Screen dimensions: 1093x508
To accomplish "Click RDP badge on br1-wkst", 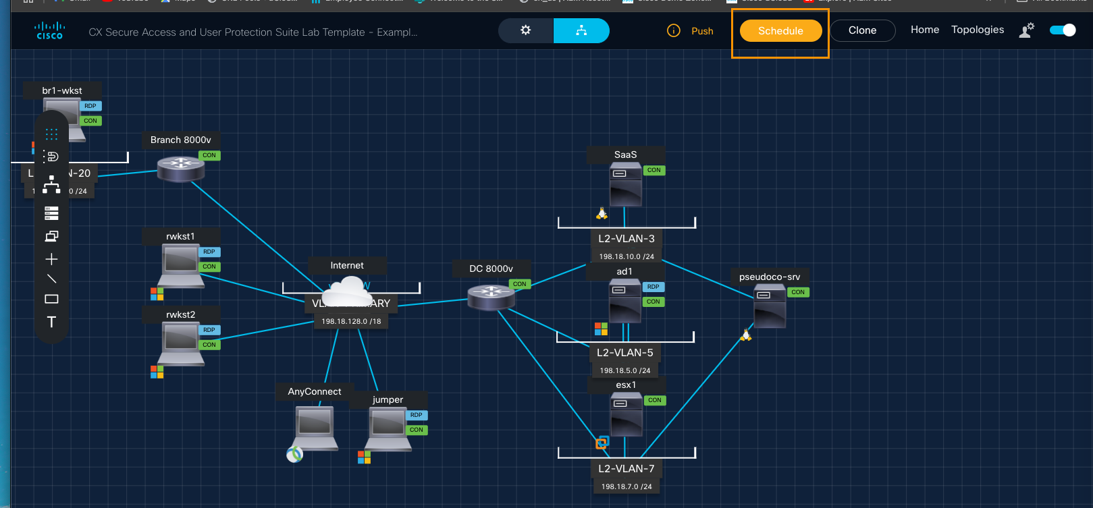I will pyautogui.click(x=90, y=106).
